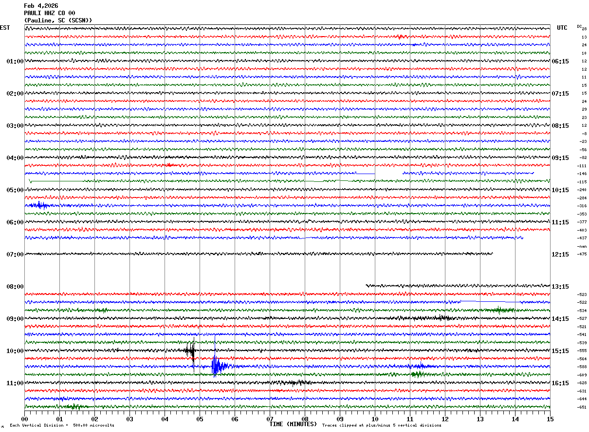Click the big blue seismic burst after minute 05
The width and height of the screenshot is (589, 432).
pyautogui.click(x=216, y=366)
